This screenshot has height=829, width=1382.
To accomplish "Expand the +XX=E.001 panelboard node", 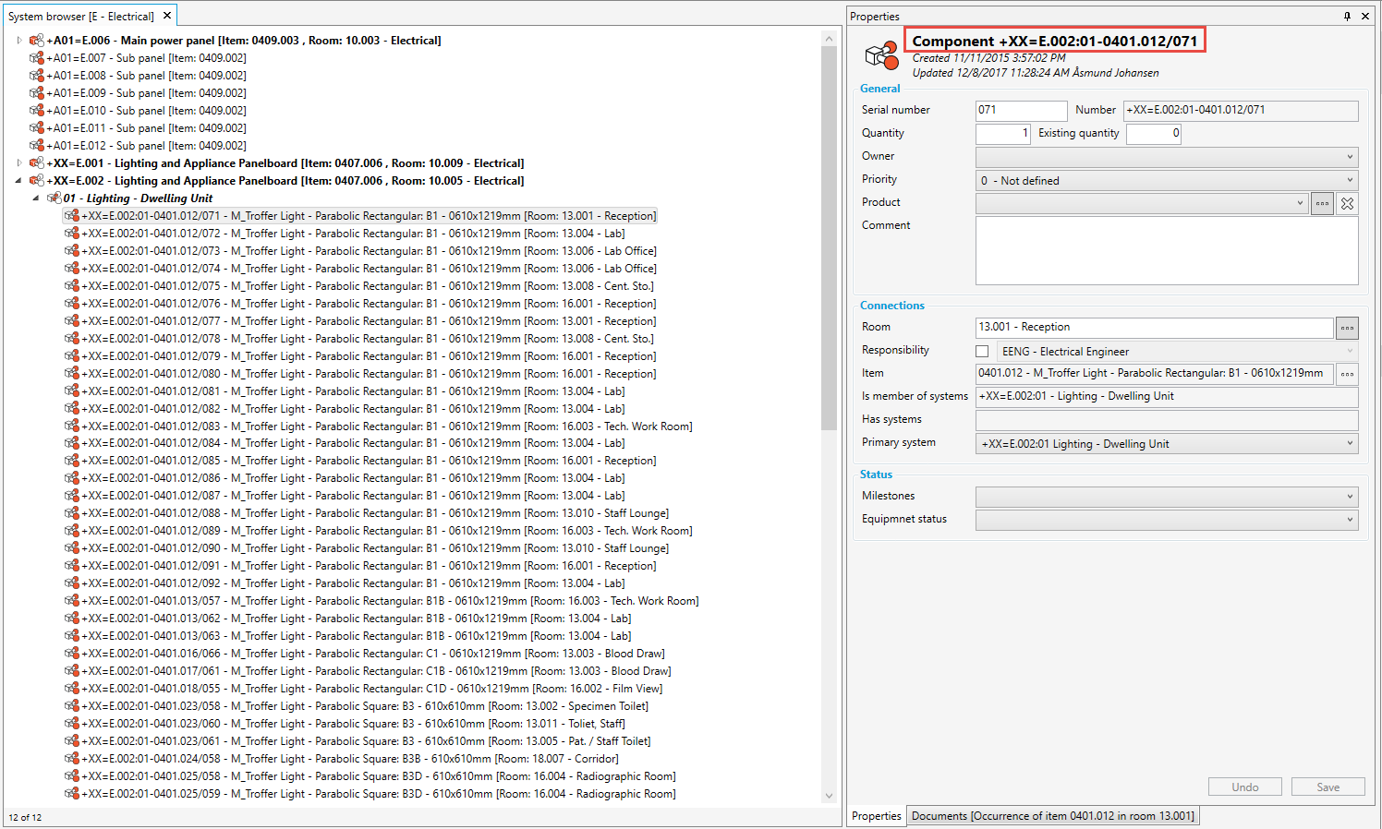I will (18, 163).
